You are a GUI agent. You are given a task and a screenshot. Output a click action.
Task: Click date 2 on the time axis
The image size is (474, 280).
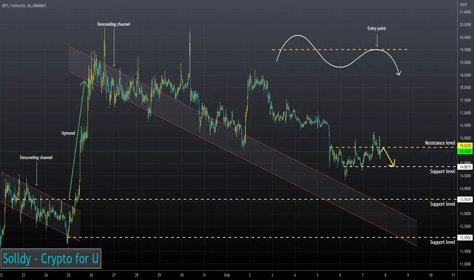coord(249,275)
